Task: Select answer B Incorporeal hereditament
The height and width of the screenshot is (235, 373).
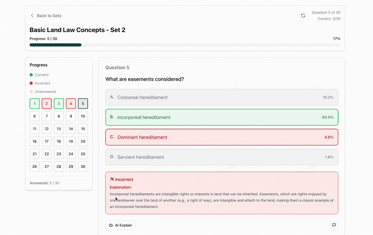Action: [x=222, y=117]
